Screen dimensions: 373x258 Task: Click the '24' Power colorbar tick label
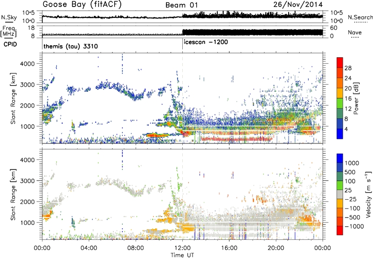point(348,78)
